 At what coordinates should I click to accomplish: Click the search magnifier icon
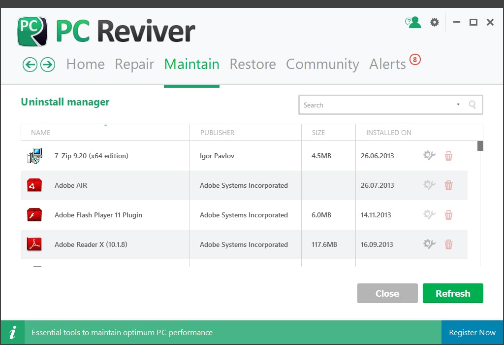pyautogui.click(x=472, y=104)
